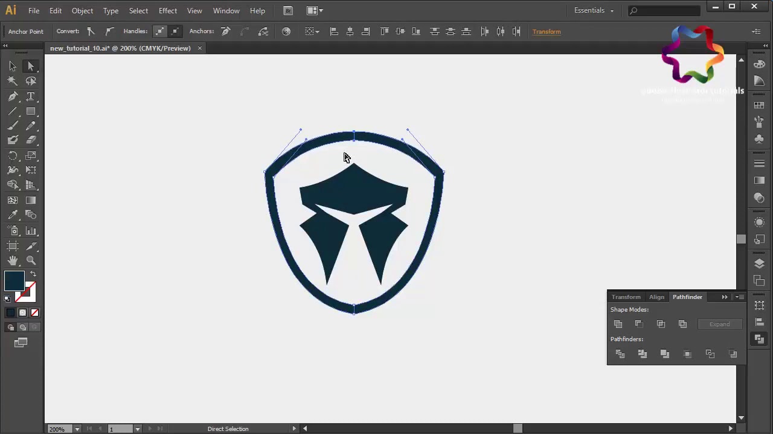The image size is (773, 434).
Task: Select the Hand tool
Action: pyautogui.click(x=13, y=260)
